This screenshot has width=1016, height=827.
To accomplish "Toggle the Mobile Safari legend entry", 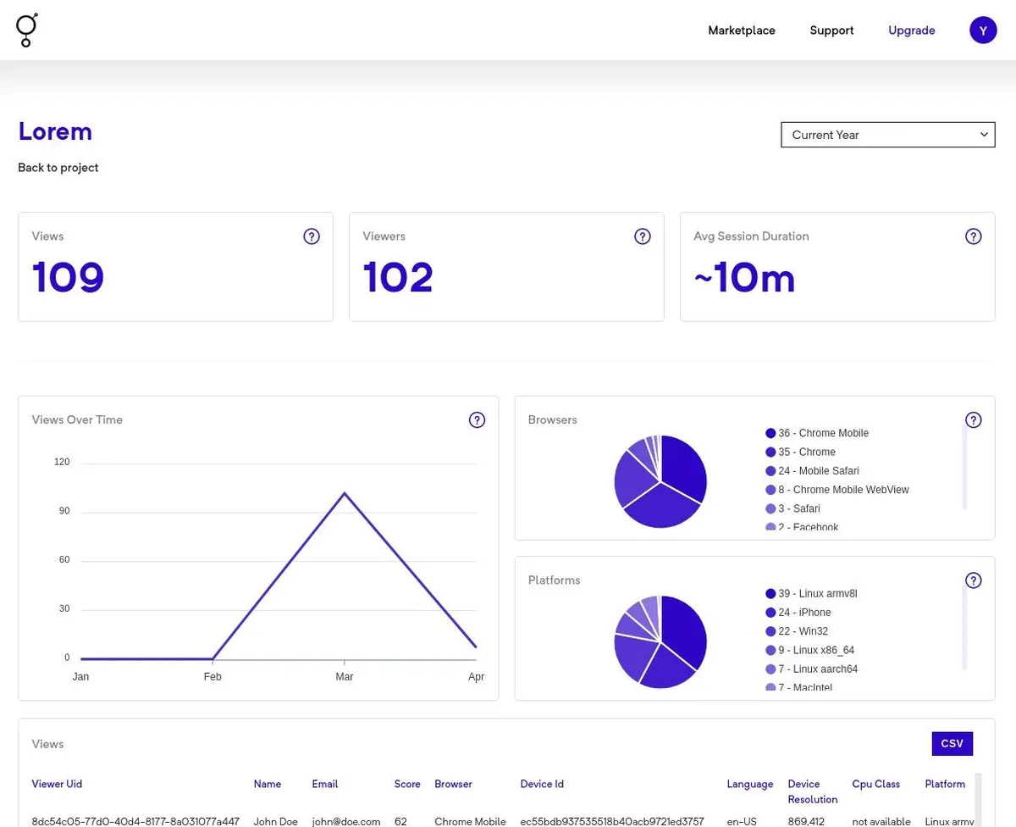I will point(818,471).
